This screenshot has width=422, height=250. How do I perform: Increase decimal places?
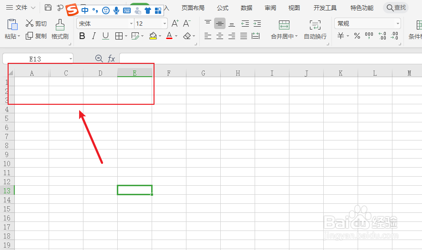tap(382, 36)
